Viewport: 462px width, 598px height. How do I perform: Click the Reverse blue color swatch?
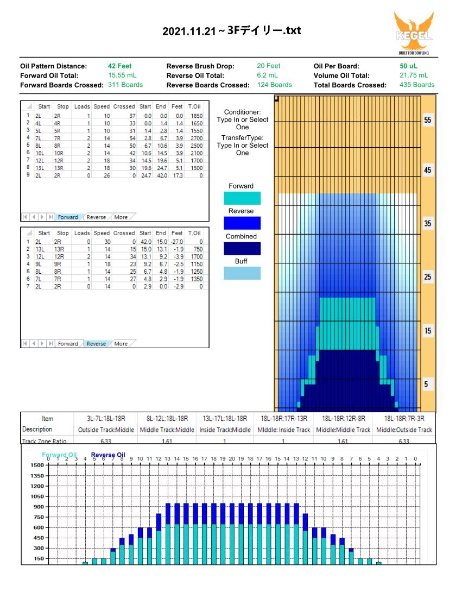click(x=242, y=223)
